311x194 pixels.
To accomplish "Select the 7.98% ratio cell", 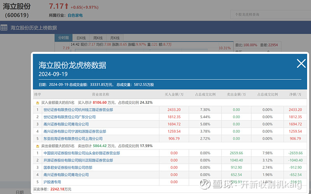I will [267, 153].
